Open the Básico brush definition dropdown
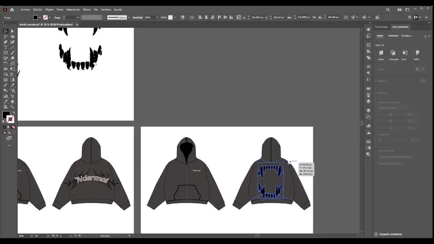434x244 pixels. (x=129, y=17)
